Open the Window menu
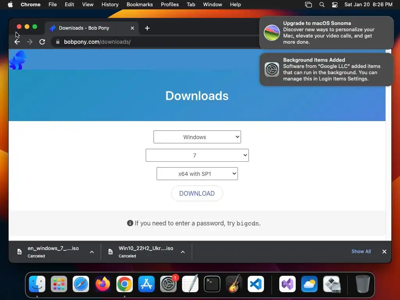 tap(212, 5)
